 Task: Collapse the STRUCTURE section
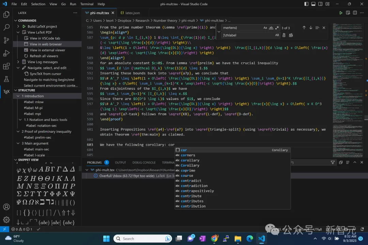15,90
